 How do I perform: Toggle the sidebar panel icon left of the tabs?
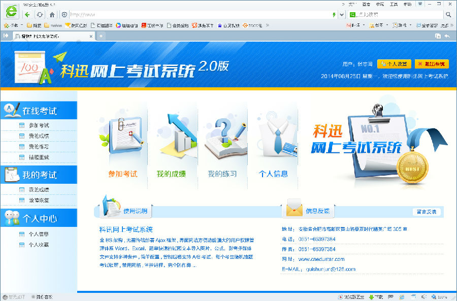pos(6,36)
